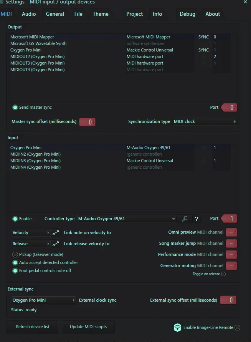Toggle power icon for Oxygen Pro Mini input
The image size is (251, 342).
[x=203, y=148]
